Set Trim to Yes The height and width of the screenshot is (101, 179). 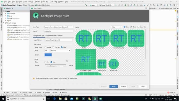(x=45, y=62)
